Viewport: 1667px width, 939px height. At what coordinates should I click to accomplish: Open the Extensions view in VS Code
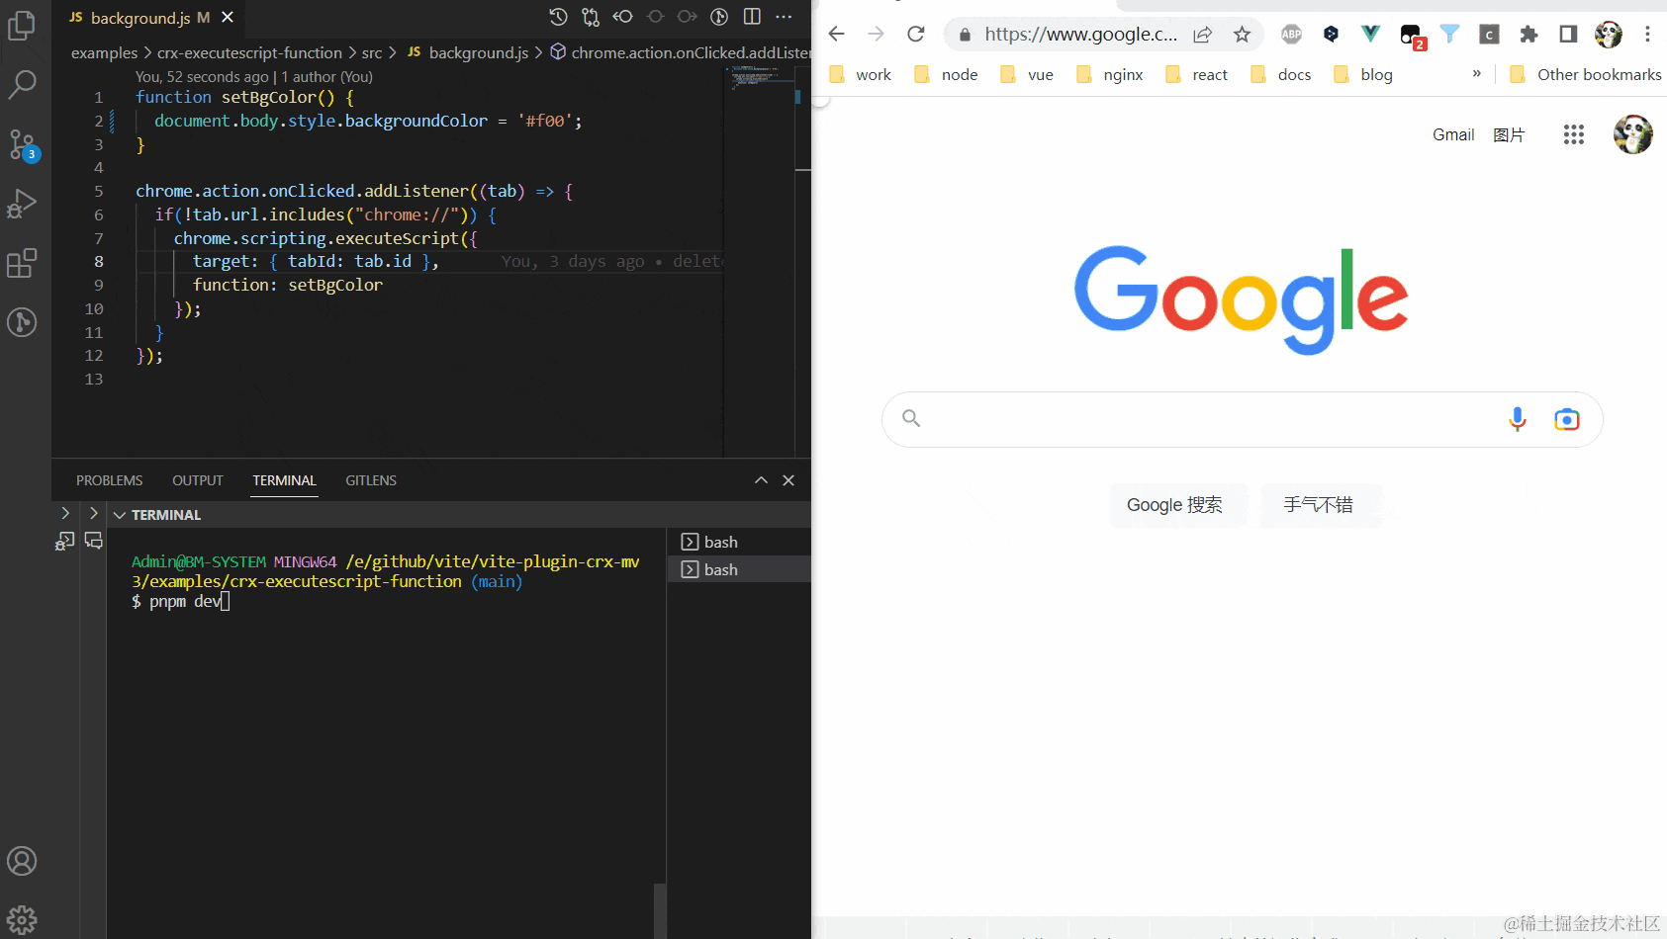click(22, 264)
